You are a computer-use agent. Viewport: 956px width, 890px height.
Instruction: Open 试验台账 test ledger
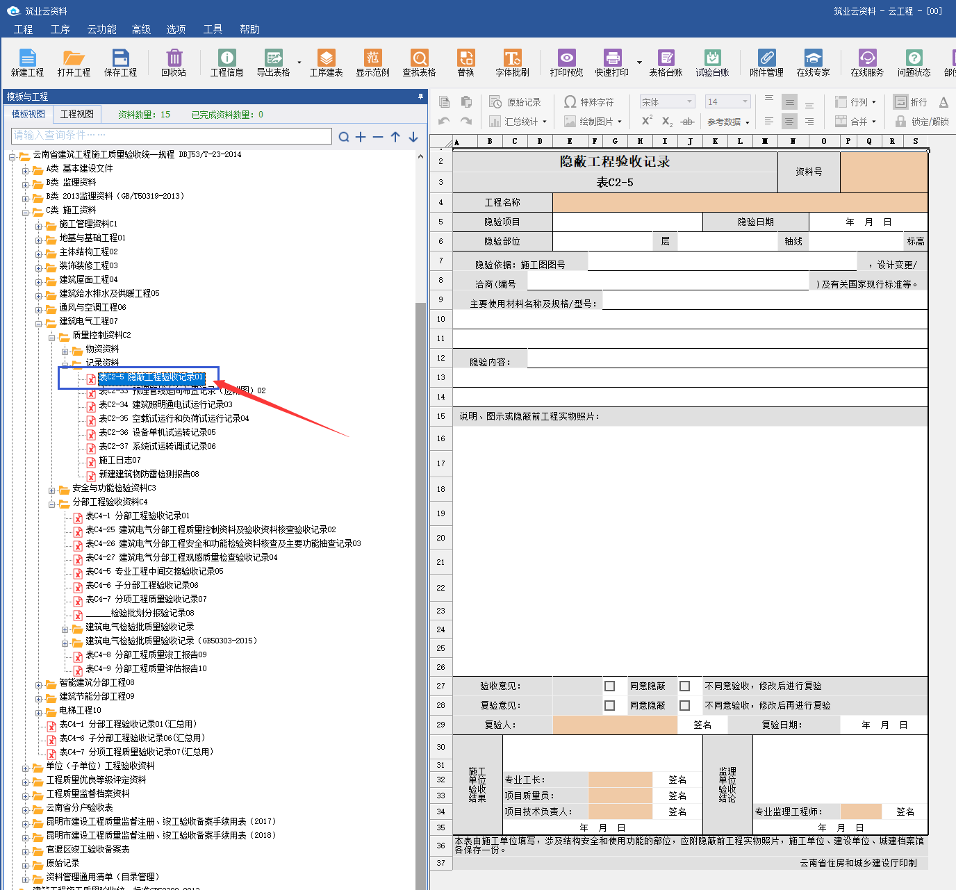point(712,63)
